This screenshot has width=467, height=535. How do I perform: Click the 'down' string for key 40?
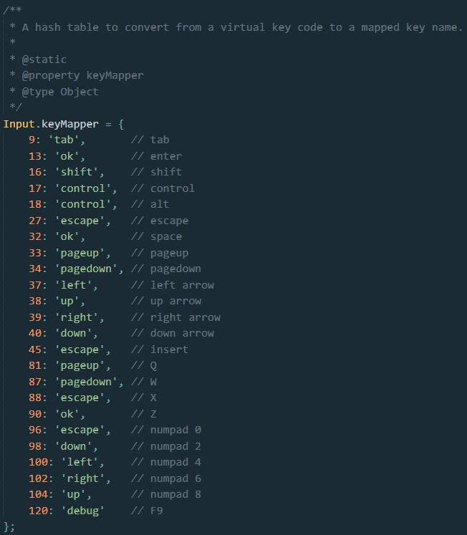tap(73, 333)
